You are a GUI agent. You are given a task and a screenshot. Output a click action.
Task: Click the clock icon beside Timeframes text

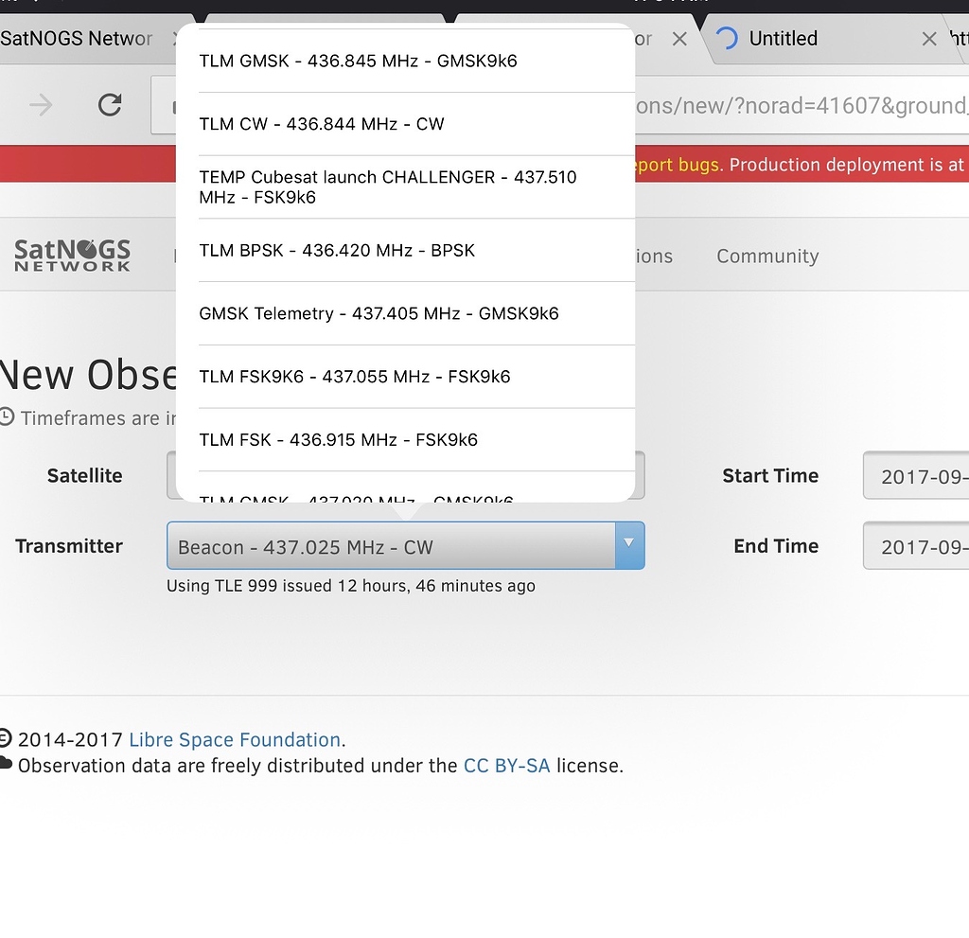click(x=8, y=417)
